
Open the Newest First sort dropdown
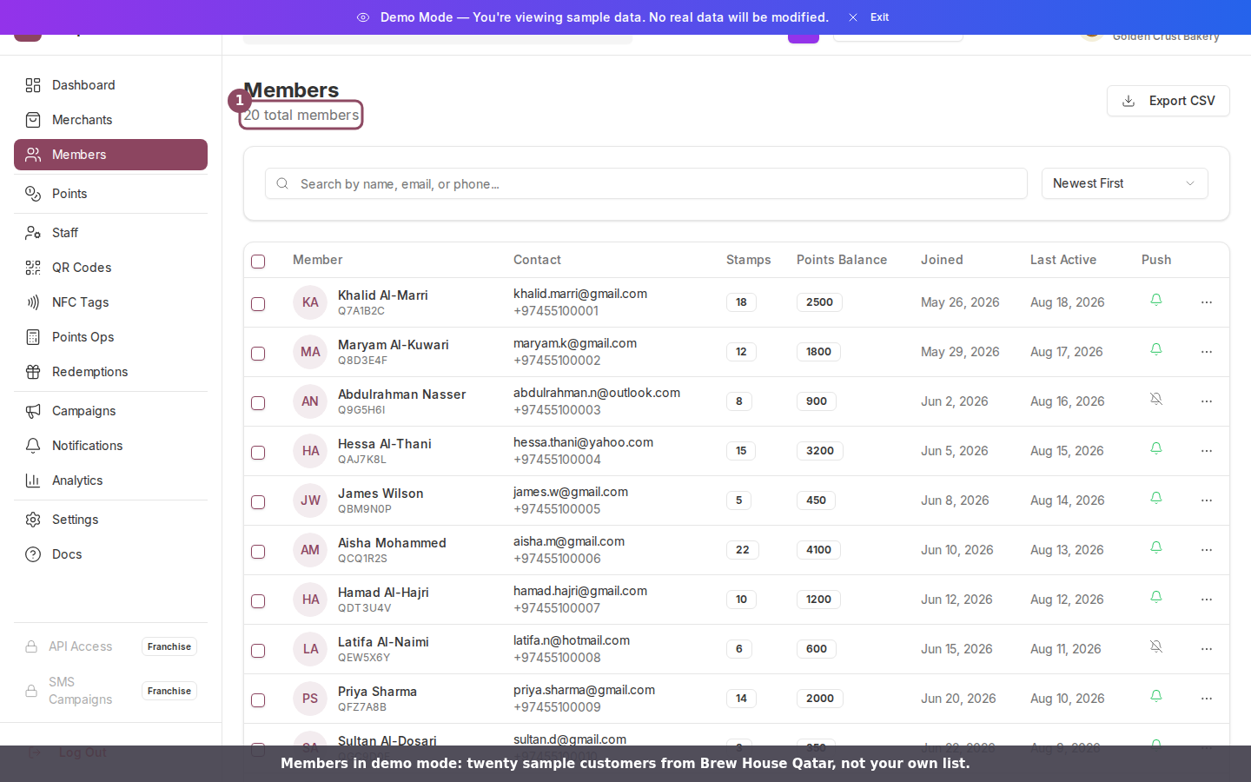pyautogui.click(x=1124, y=183)
